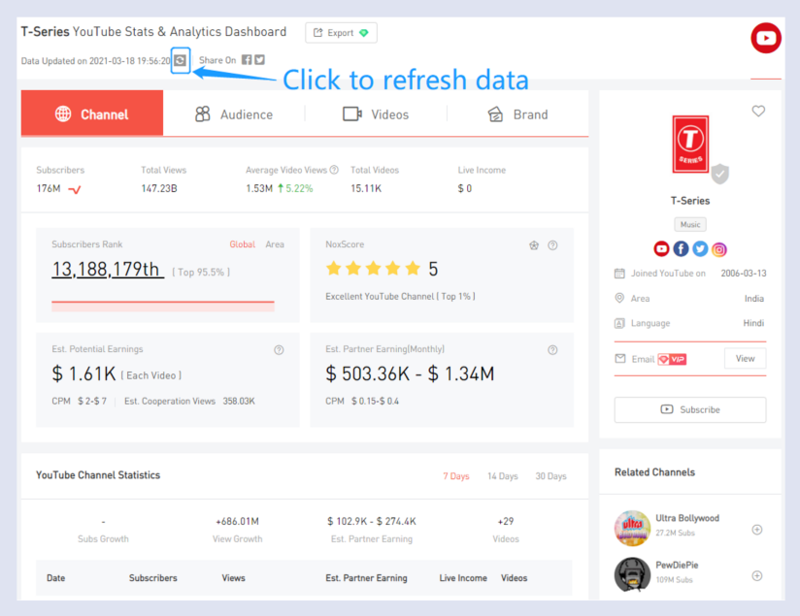Click the five-star NoxScore rating
Viewport: 800px width, 616px height.
tap(373, 268)
